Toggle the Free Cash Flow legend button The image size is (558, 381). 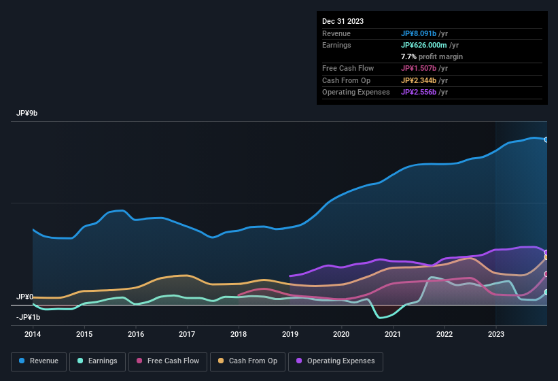168,362
